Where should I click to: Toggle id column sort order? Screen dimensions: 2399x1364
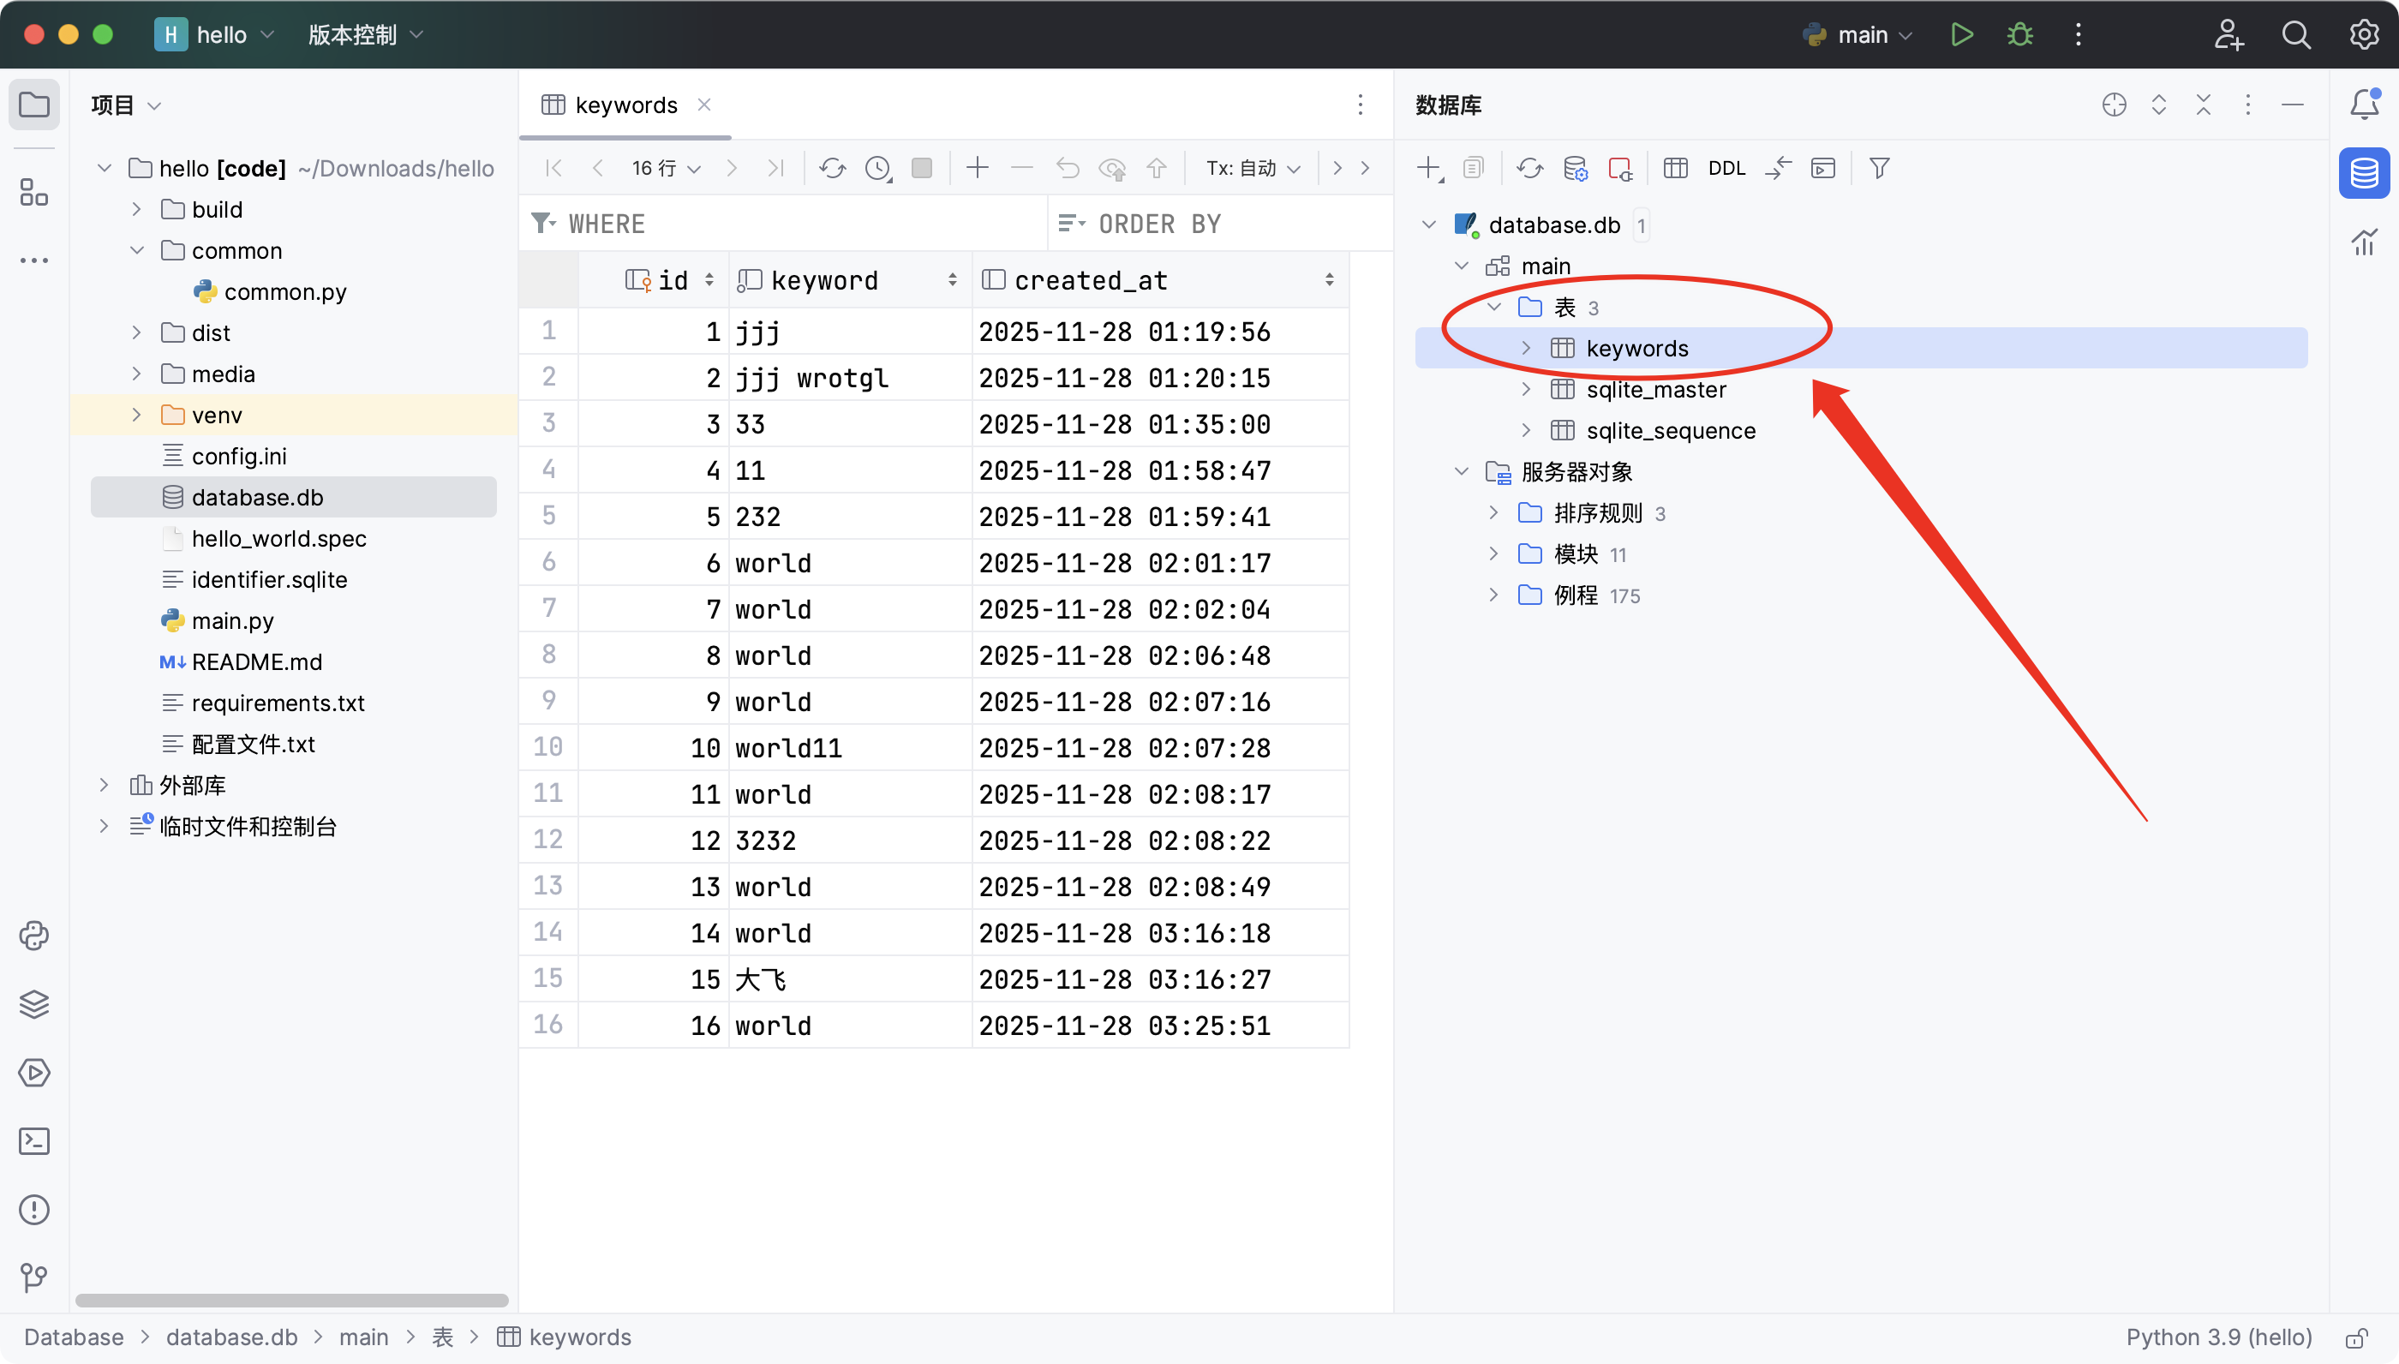pyautogui.click(x=709, y=280)
